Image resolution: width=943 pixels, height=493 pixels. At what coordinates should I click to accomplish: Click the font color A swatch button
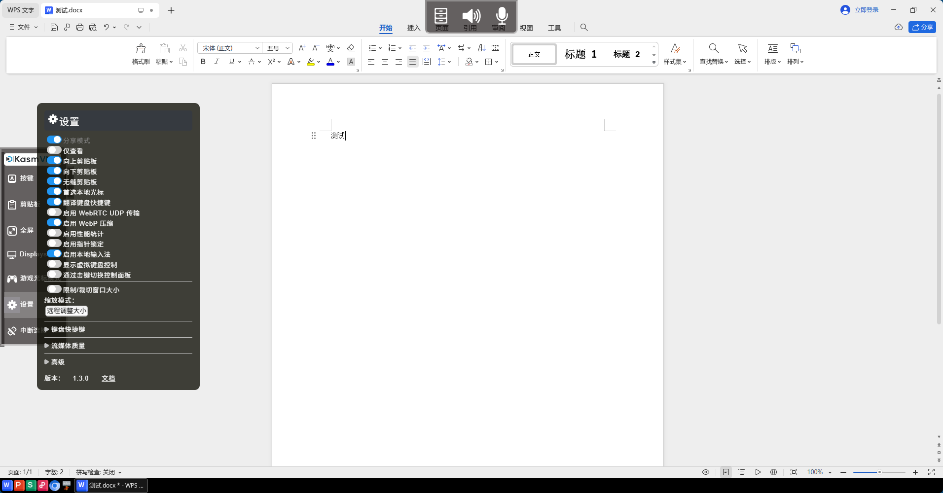330,62
